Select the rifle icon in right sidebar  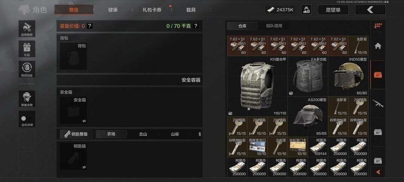point(378,103)
